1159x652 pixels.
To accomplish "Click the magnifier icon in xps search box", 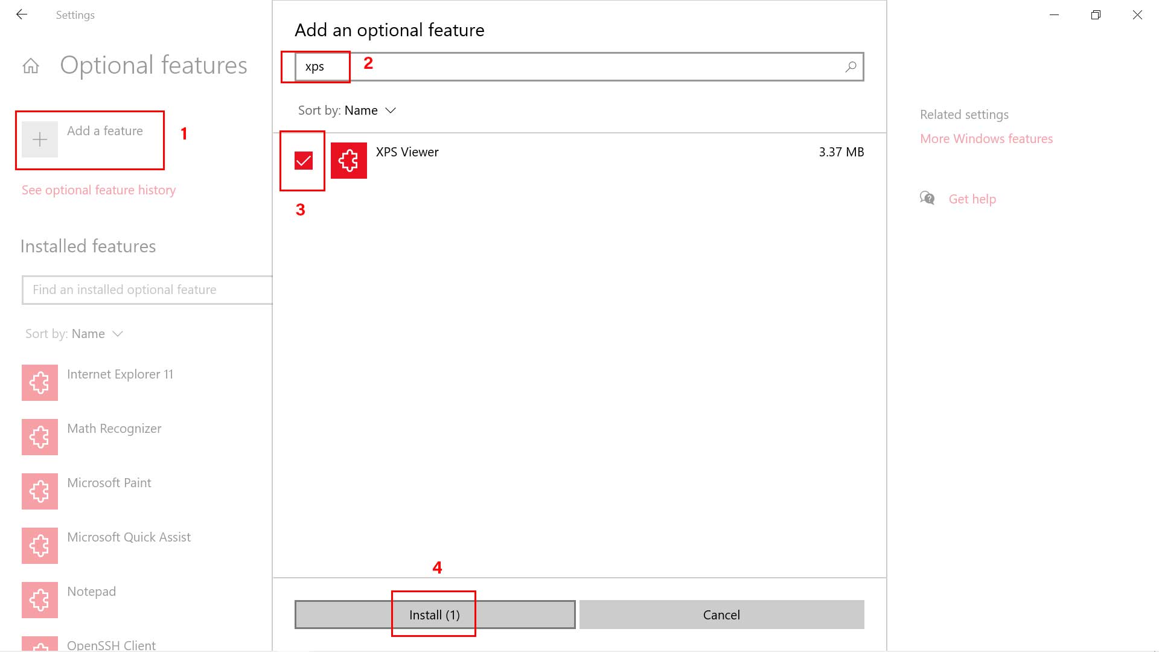I will pyautogui.click(x=851, y=66).
